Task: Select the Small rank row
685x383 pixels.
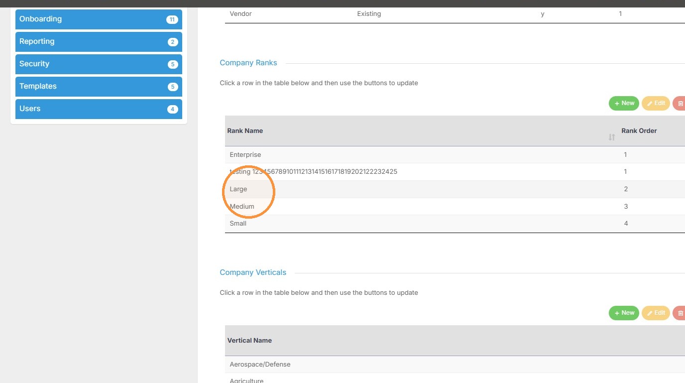Action: pyautogui.click(x=455, y=224)
